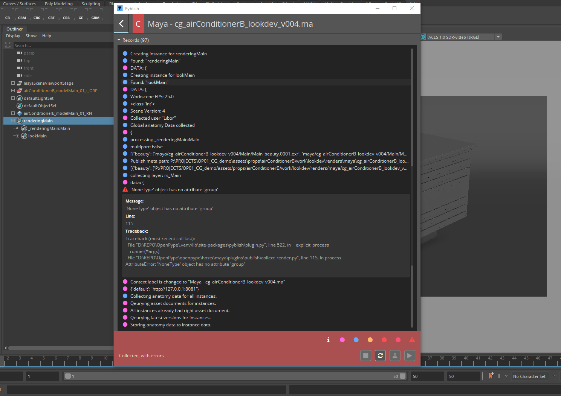Image resolution: width=561 pixels, height=396 pixels.
Task: Click the Outliner filter icon beside search
Action: 8,45
